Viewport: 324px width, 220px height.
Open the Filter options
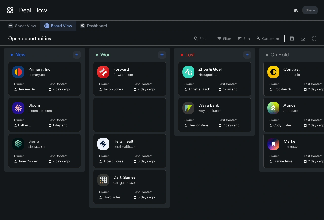click(x=224, y=39)
